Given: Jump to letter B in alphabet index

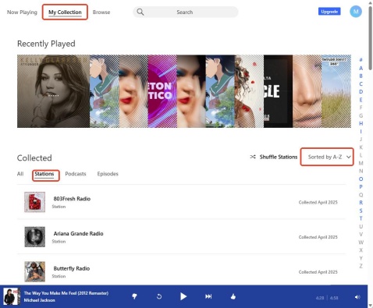Looking at the screenshot, I should tap(361, 76).
